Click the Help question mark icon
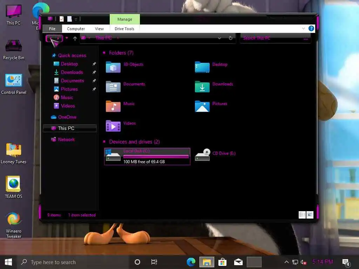Screen dimensions: 359x269 click(x=311, y=28)
